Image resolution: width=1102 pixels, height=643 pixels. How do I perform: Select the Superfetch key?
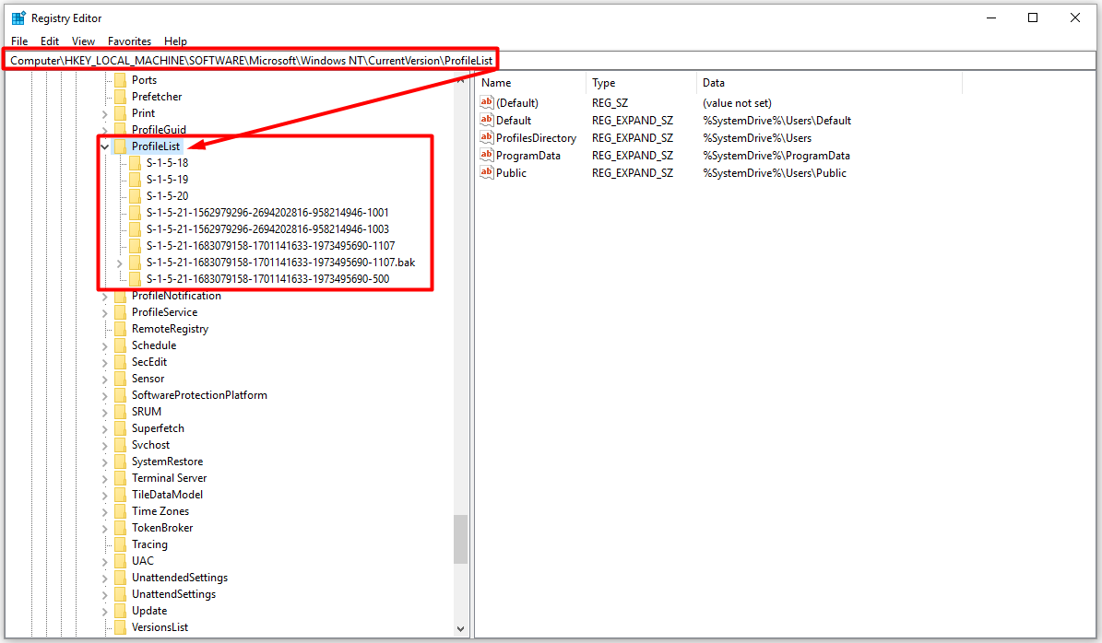click(x=158, y=428)
